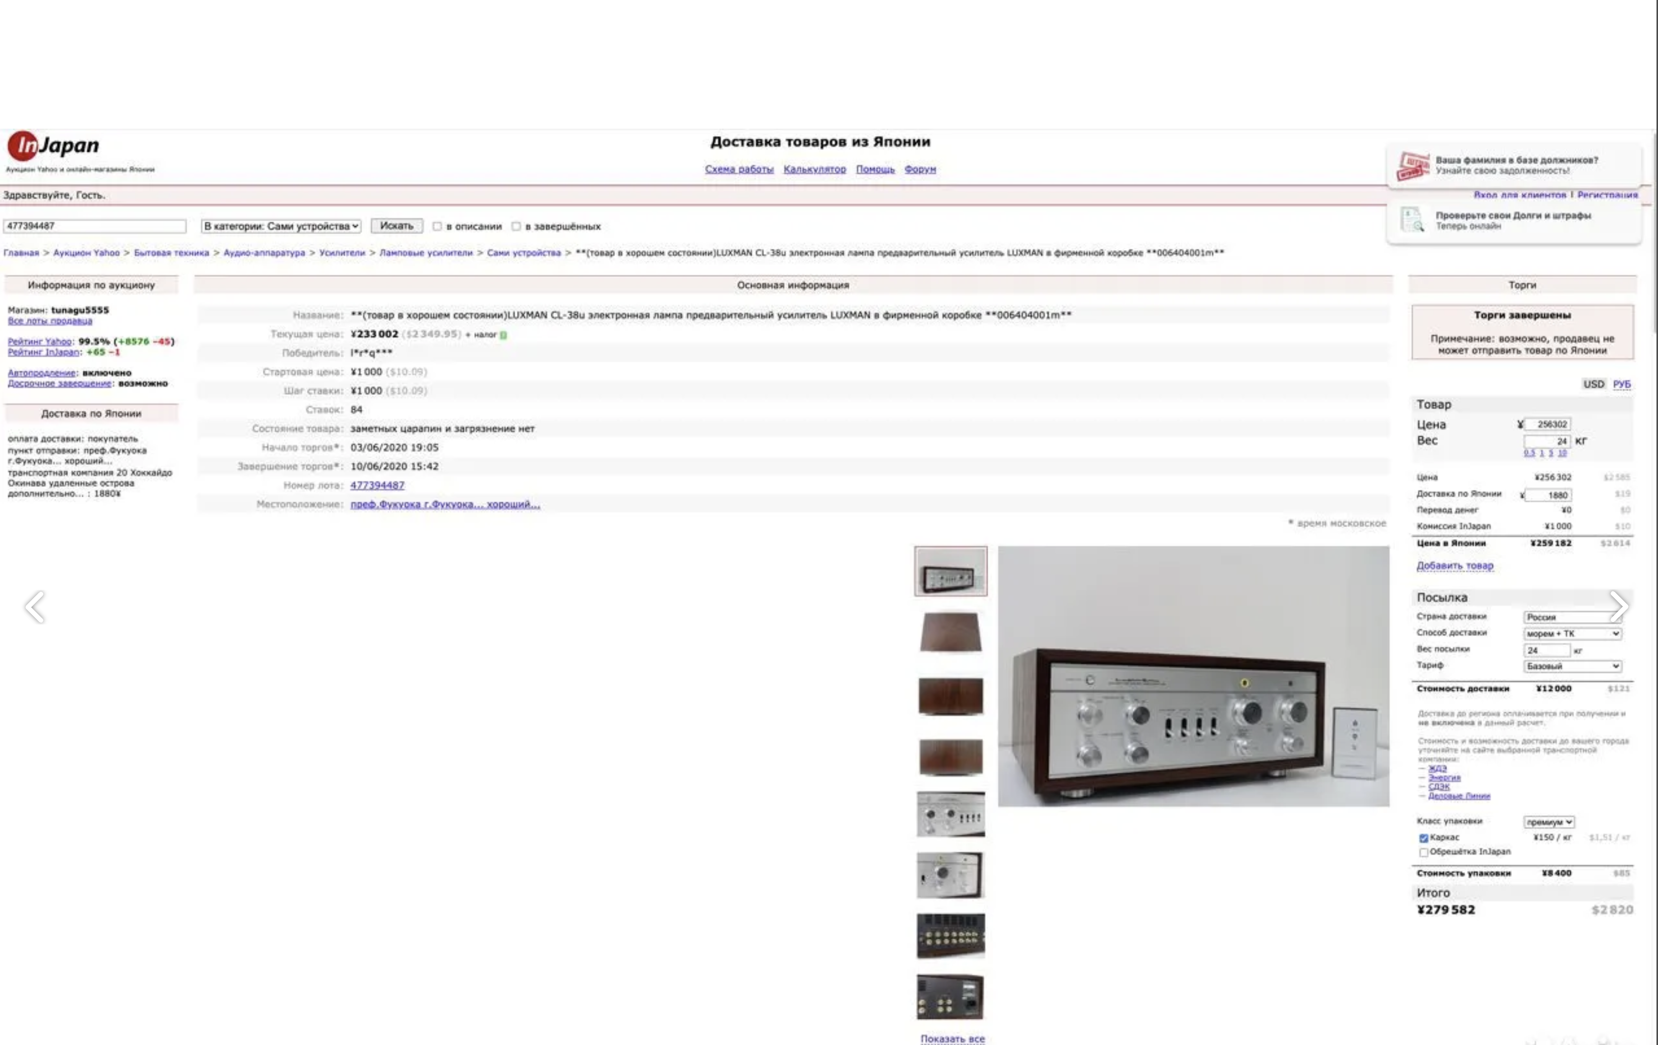Click the debtor database stamp icon
Screen dimensions: 1658x1045
click(x=1412, y=166)
